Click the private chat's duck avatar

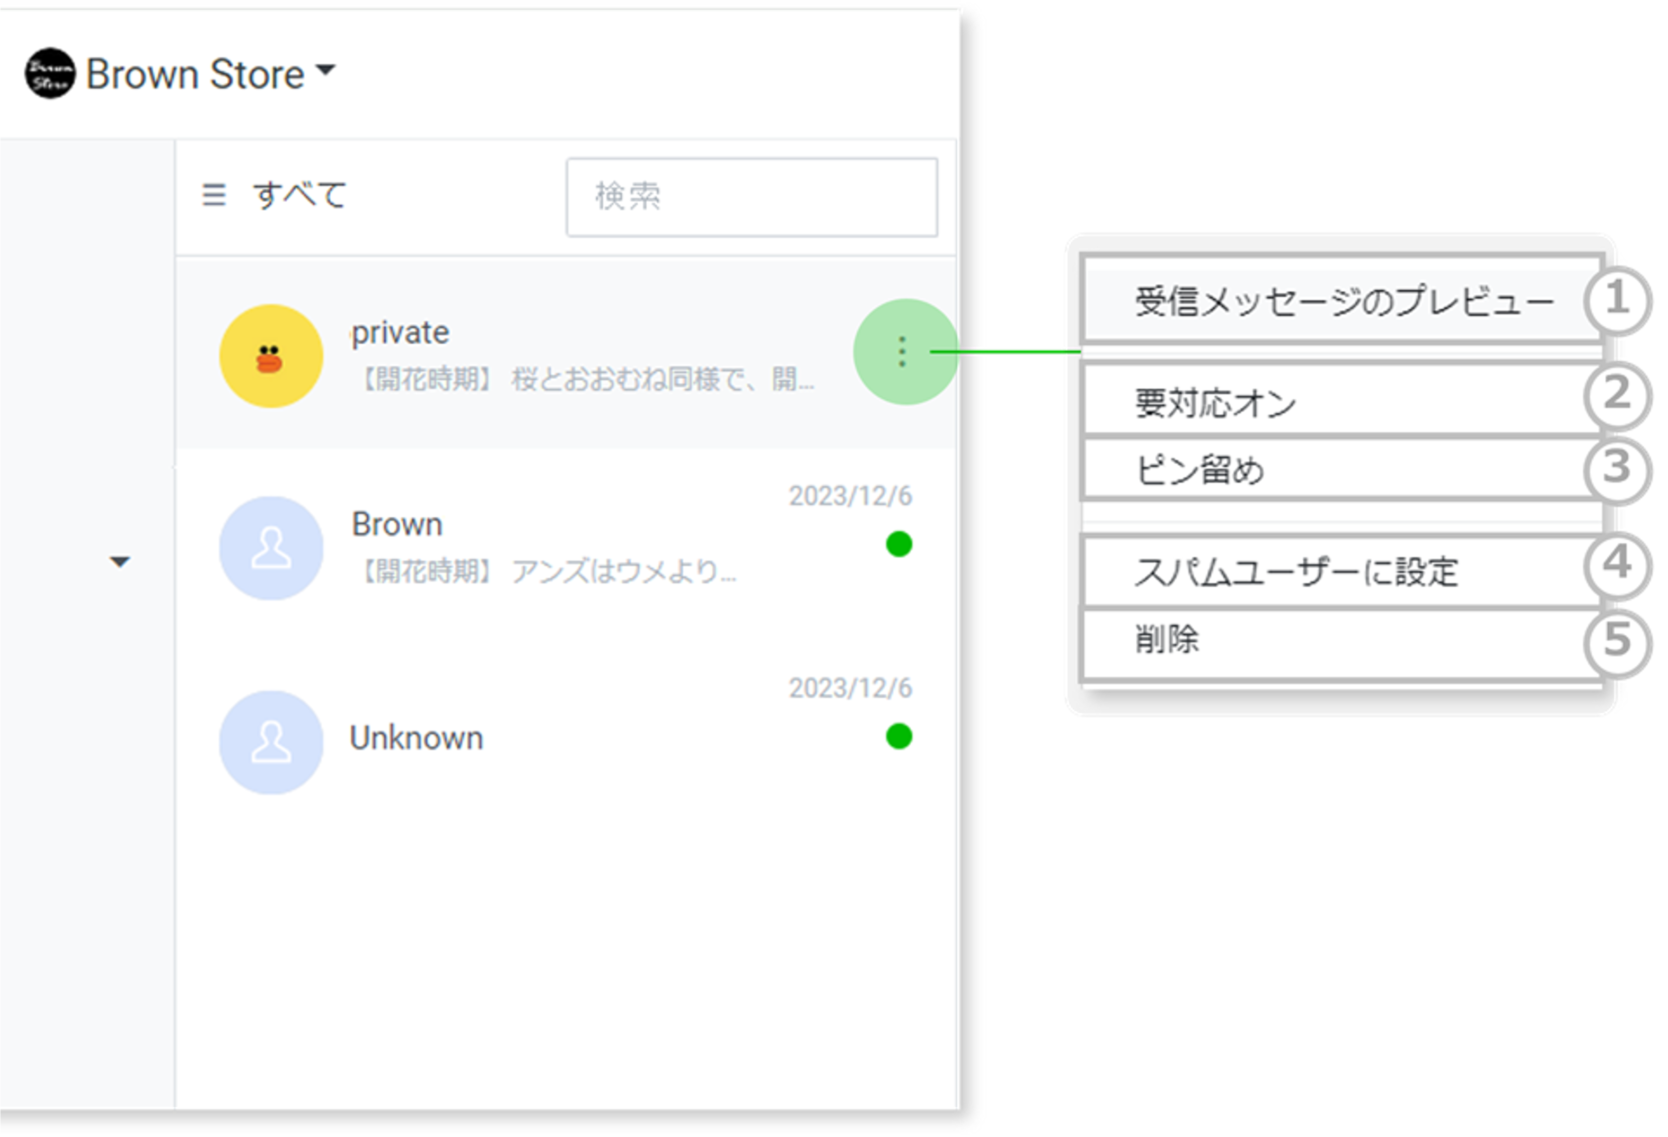pyautogui.click(x=271, y=356)
